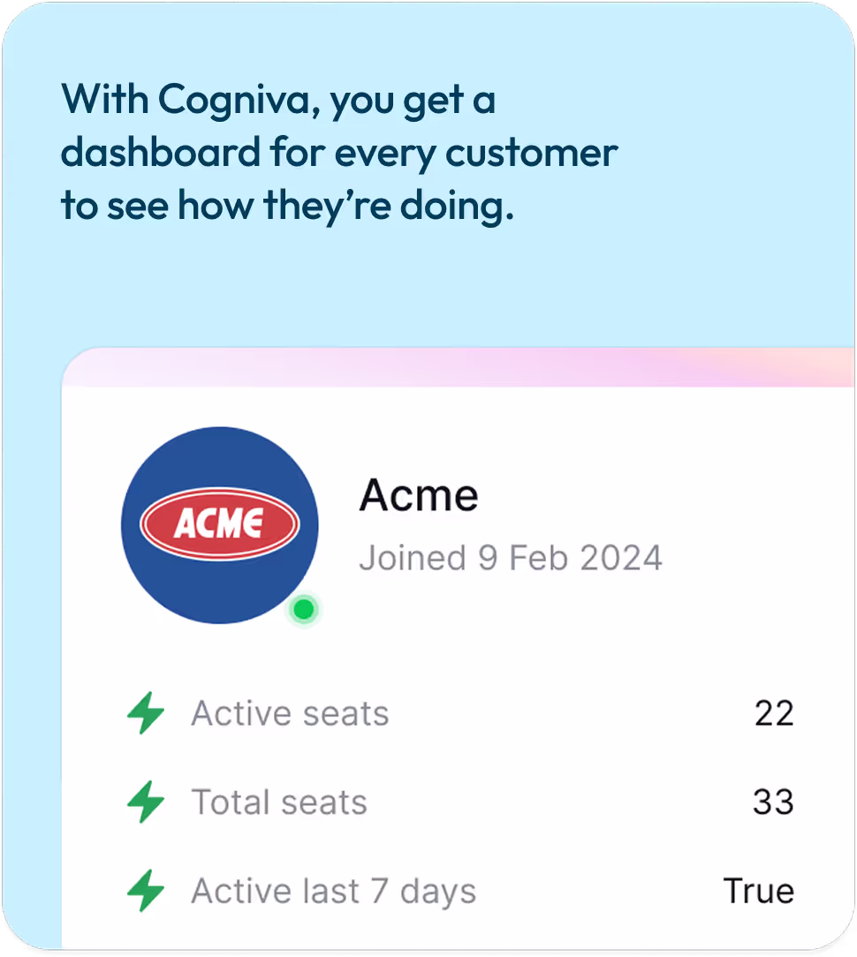Click the headline line ending with doing

point(287,206)
